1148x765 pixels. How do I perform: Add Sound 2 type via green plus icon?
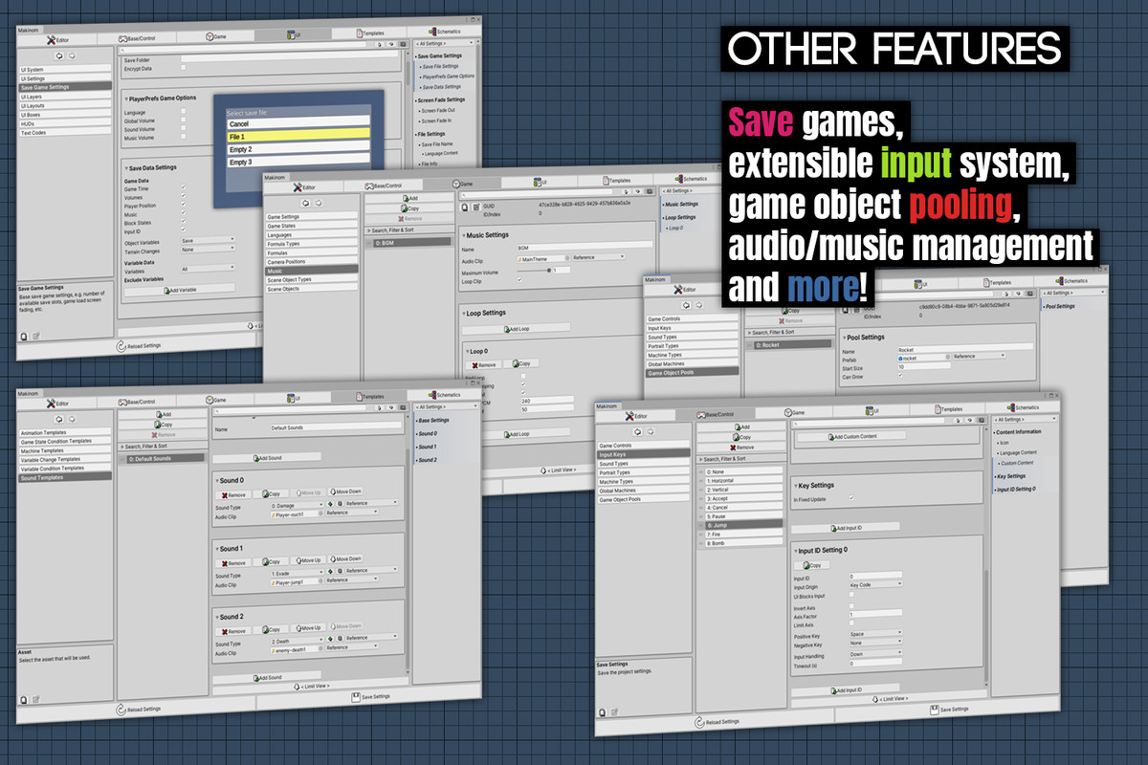click(x=329, y=638)
